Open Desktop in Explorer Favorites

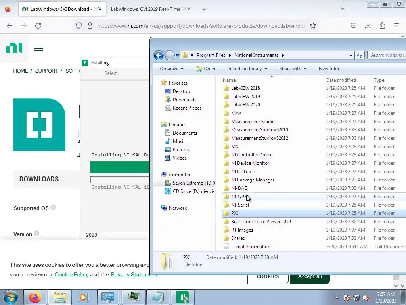pos(181,91)
